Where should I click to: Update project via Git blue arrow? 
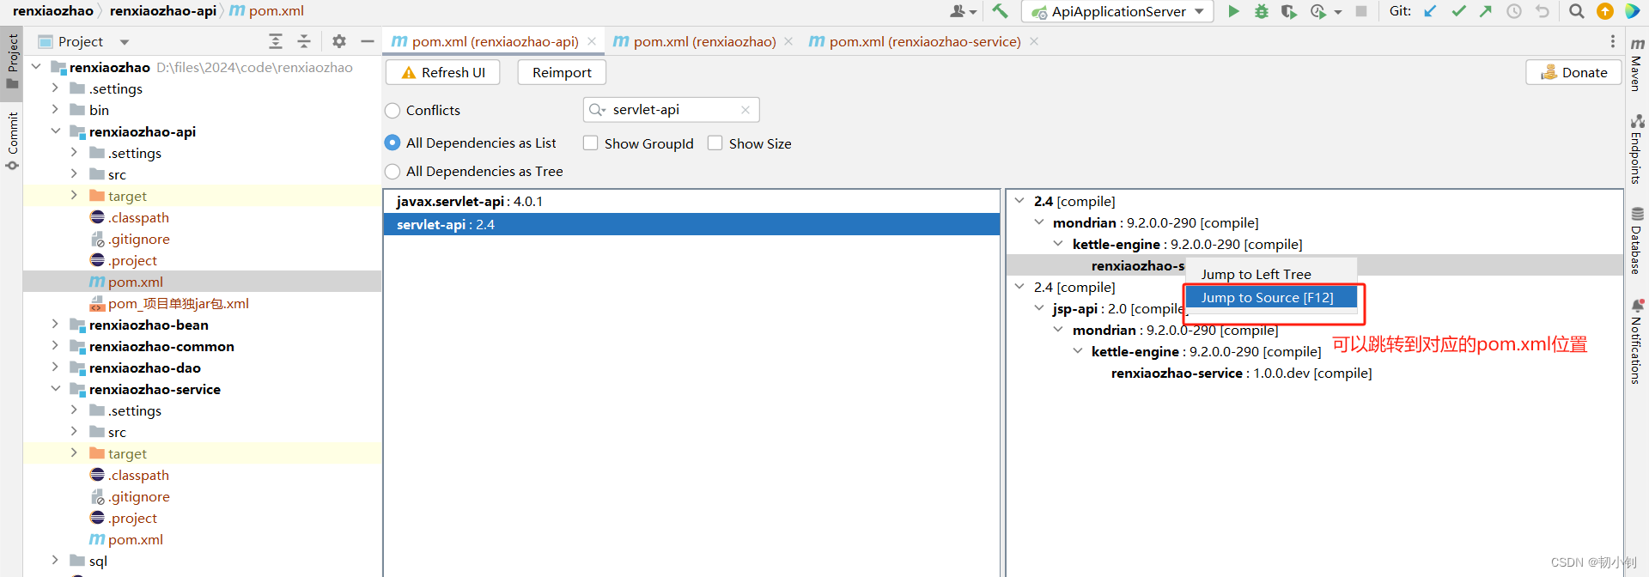[1430, 11]
